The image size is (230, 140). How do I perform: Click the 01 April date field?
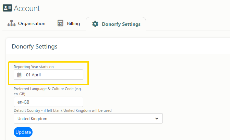48,75
